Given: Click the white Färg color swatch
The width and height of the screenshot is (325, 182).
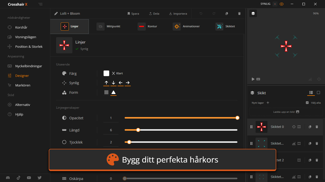Looking at the screenshot, I should [106, 73].
